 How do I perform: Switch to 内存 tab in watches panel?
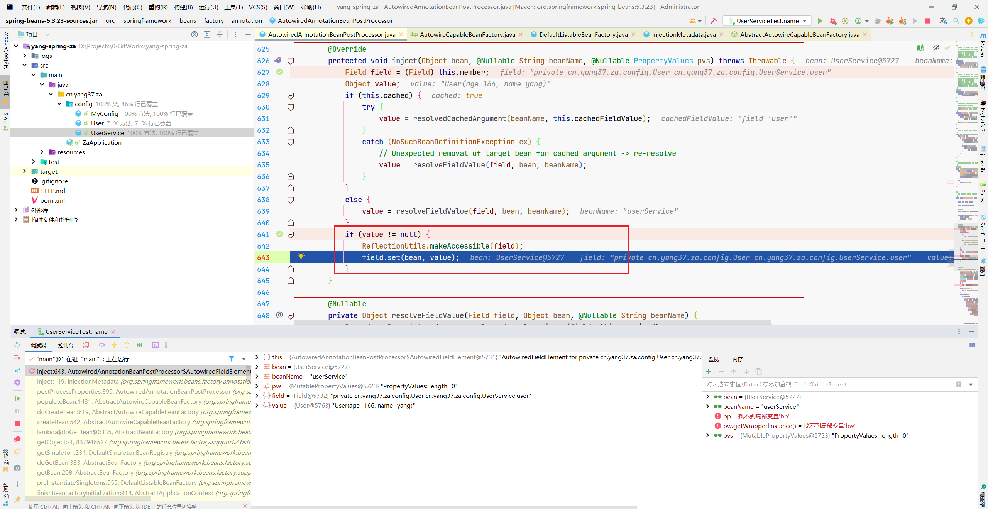[x=738, y=359]
